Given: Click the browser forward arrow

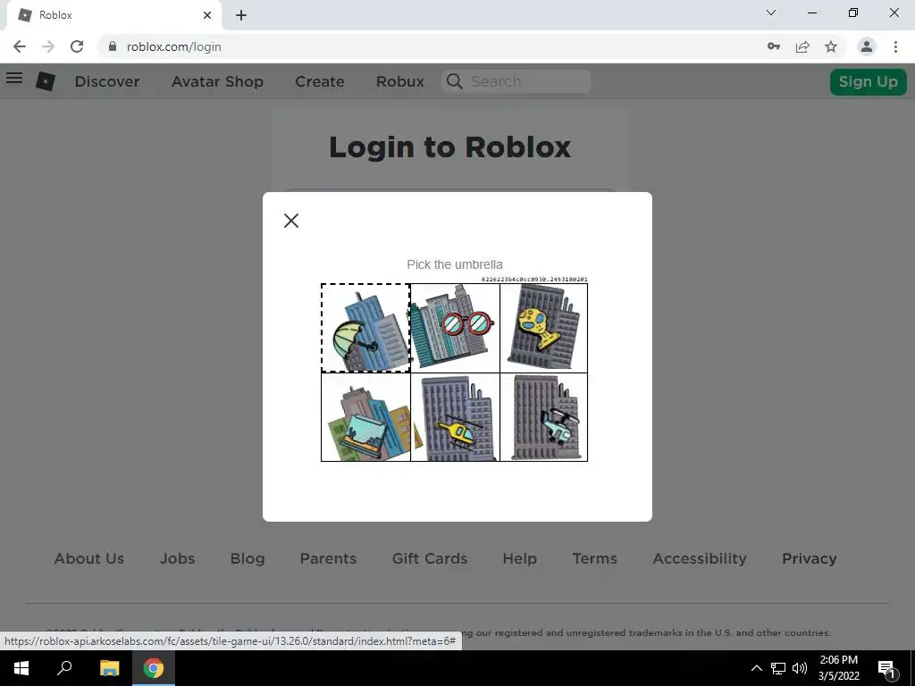Looking at the screenshot, I should (x=48, y=46).
